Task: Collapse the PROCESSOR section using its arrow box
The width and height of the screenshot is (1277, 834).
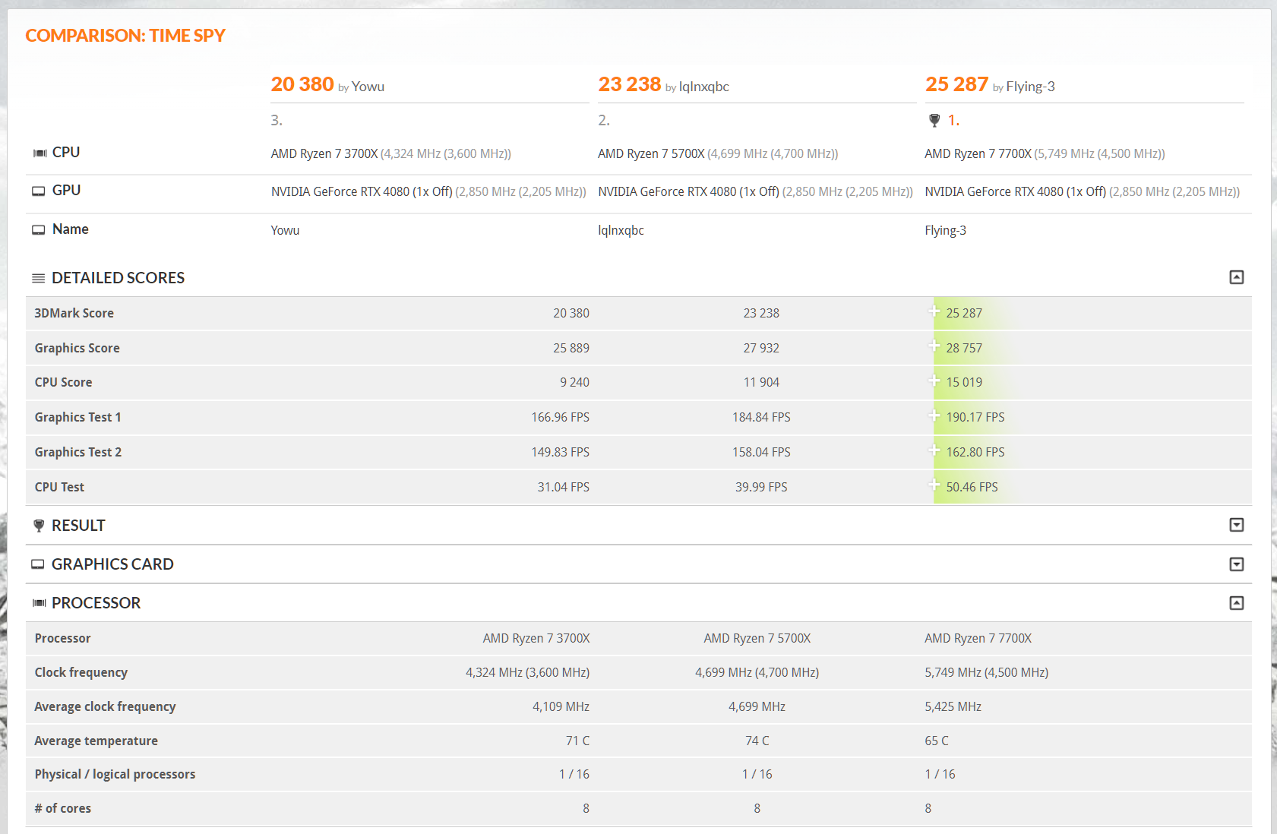Action: point(1237,603)
